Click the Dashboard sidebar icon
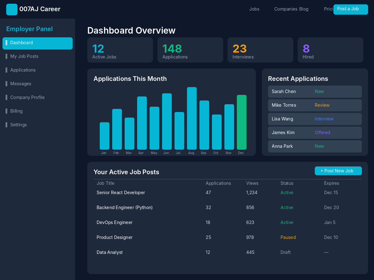This screenshot has height=280, width=374. [x=7, y=43]
